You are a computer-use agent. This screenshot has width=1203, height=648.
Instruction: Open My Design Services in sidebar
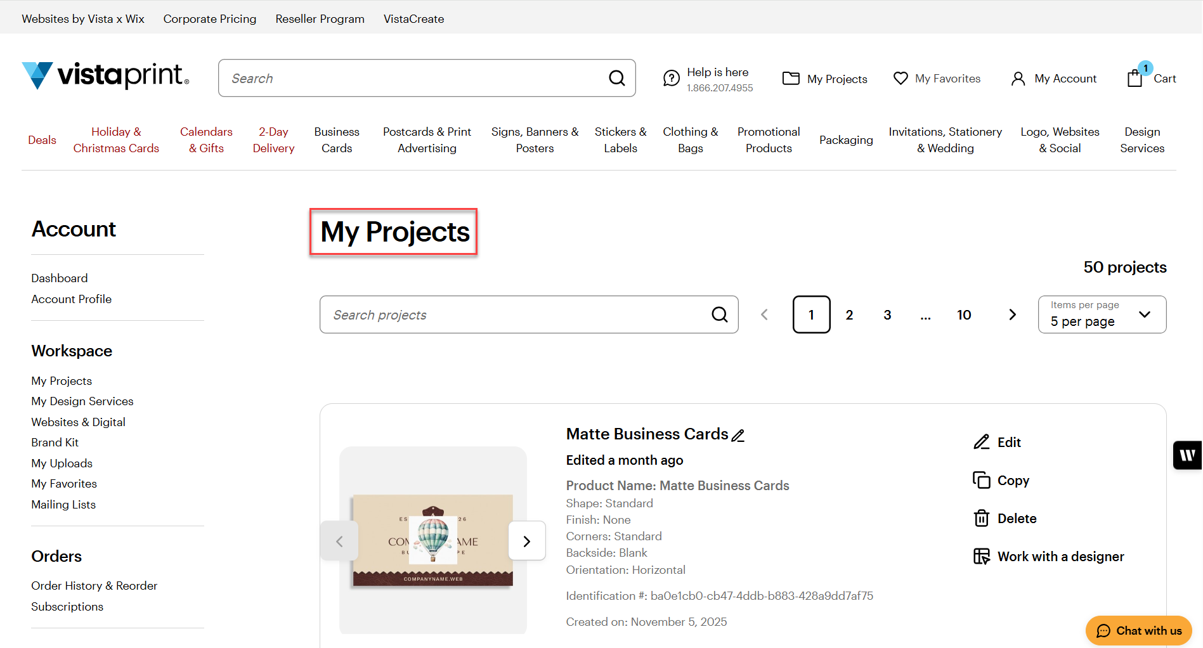(82, 401)
